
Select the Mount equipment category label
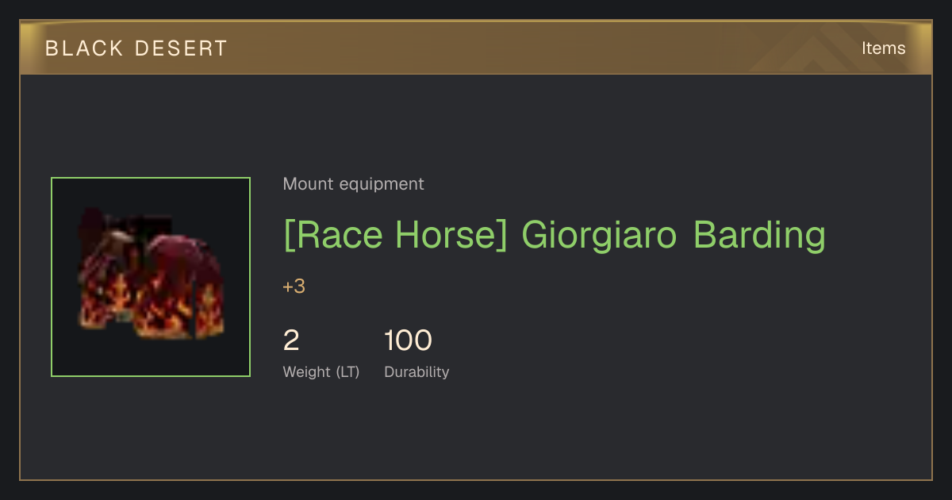[x=353, y=184]
